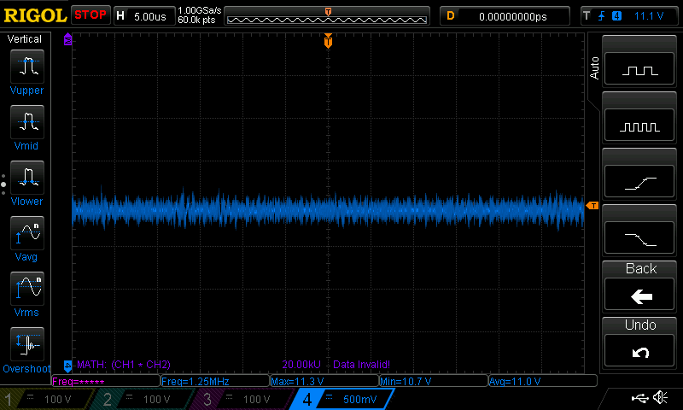Choose multi-cycle square wave auto option
The height and width of the screenshot is (410, 683).
639,125
